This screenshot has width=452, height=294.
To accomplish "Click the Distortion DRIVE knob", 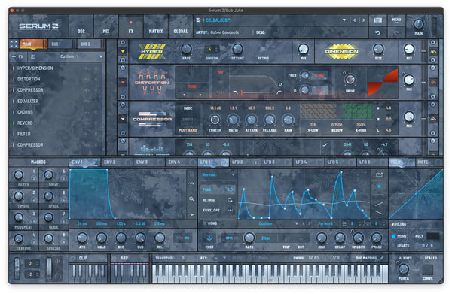I will pos(350,80).
